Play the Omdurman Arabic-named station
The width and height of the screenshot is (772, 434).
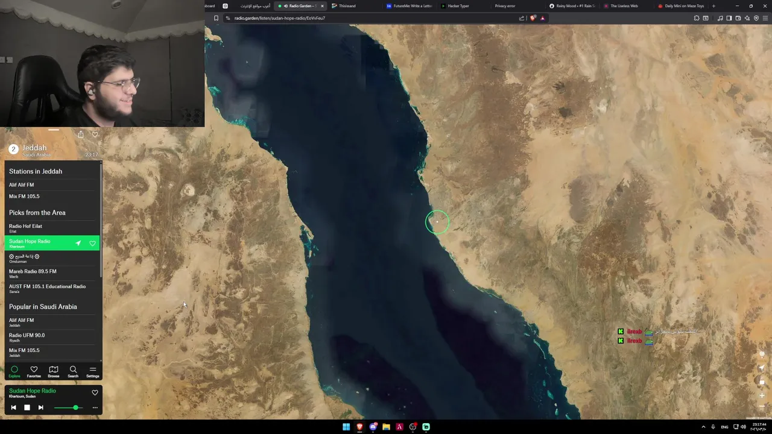[x=52, y=258]
